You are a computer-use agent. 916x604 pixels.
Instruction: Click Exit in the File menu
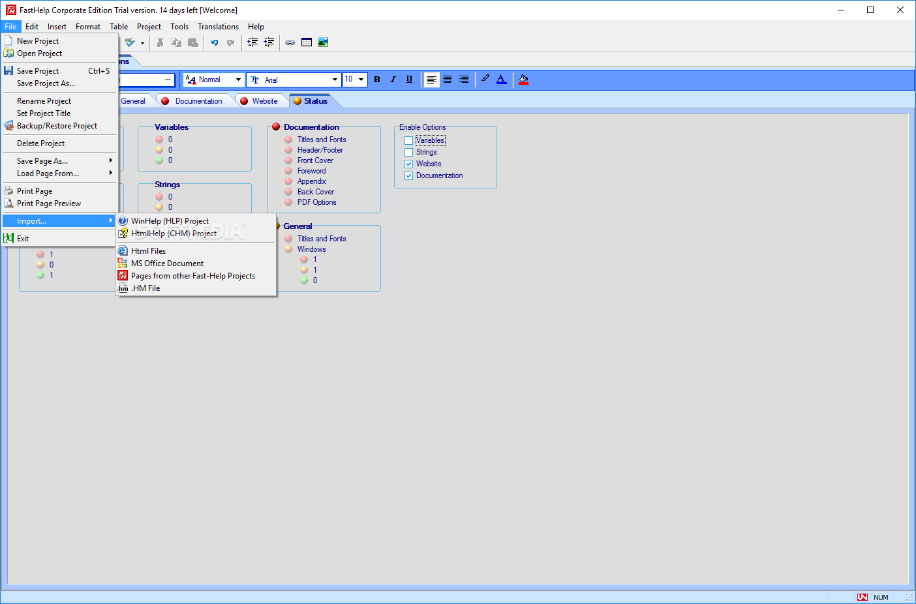click(59, 239)
